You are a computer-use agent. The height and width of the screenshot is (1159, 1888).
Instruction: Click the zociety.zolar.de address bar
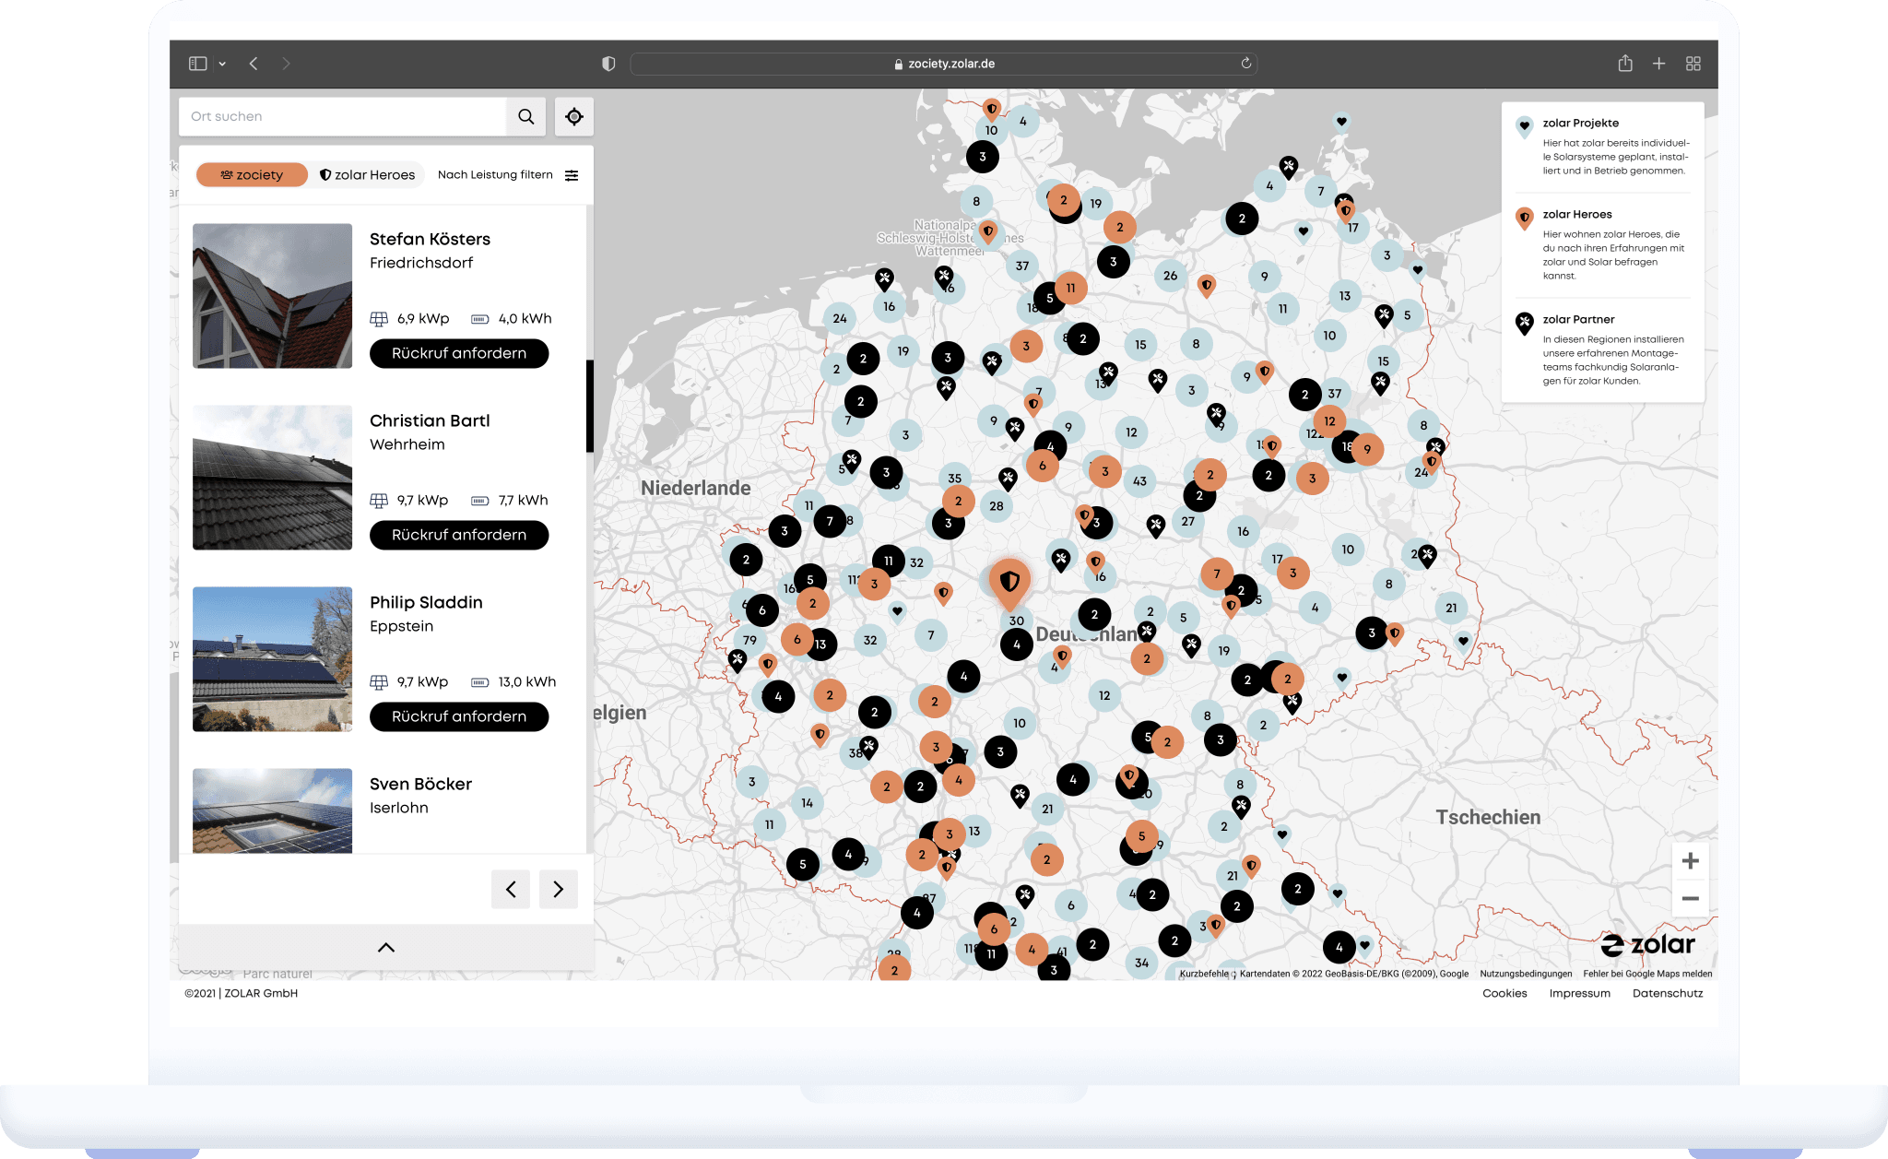[x=943, y=64]
